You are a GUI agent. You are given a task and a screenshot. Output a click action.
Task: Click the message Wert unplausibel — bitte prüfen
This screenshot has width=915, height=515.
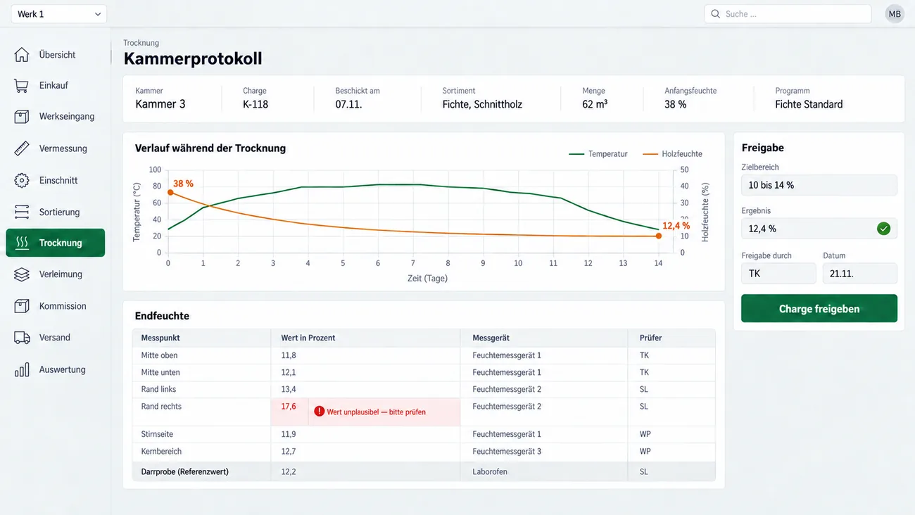(376, 412)
